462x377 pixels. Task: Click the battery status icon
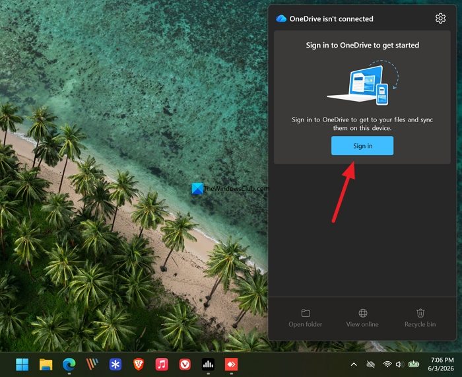pos(414,364)
